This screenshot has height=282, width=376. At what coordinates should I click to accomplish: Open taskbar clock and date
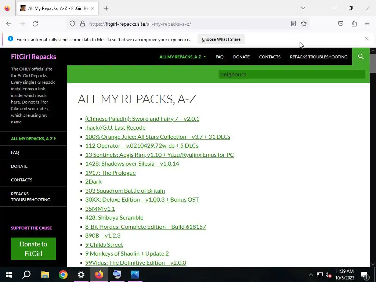(x=344, y=275)
